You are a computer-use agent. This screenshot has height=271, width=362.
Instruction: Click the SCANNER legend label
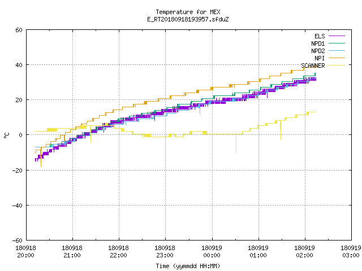point(313,65)
